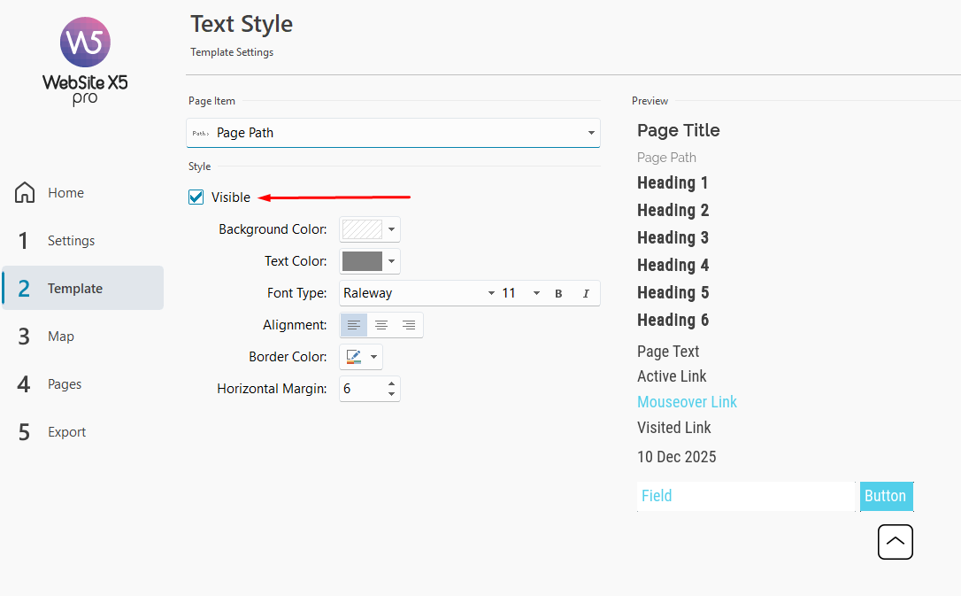Click the Home house icon
961x596 pixels.
(25, 193)
